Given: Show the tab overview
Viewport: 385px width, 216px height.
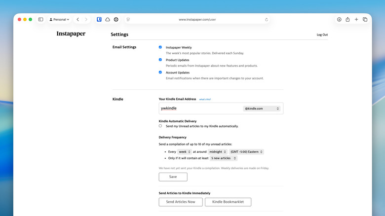Looking at the screenshot, I should pos(365,20).
